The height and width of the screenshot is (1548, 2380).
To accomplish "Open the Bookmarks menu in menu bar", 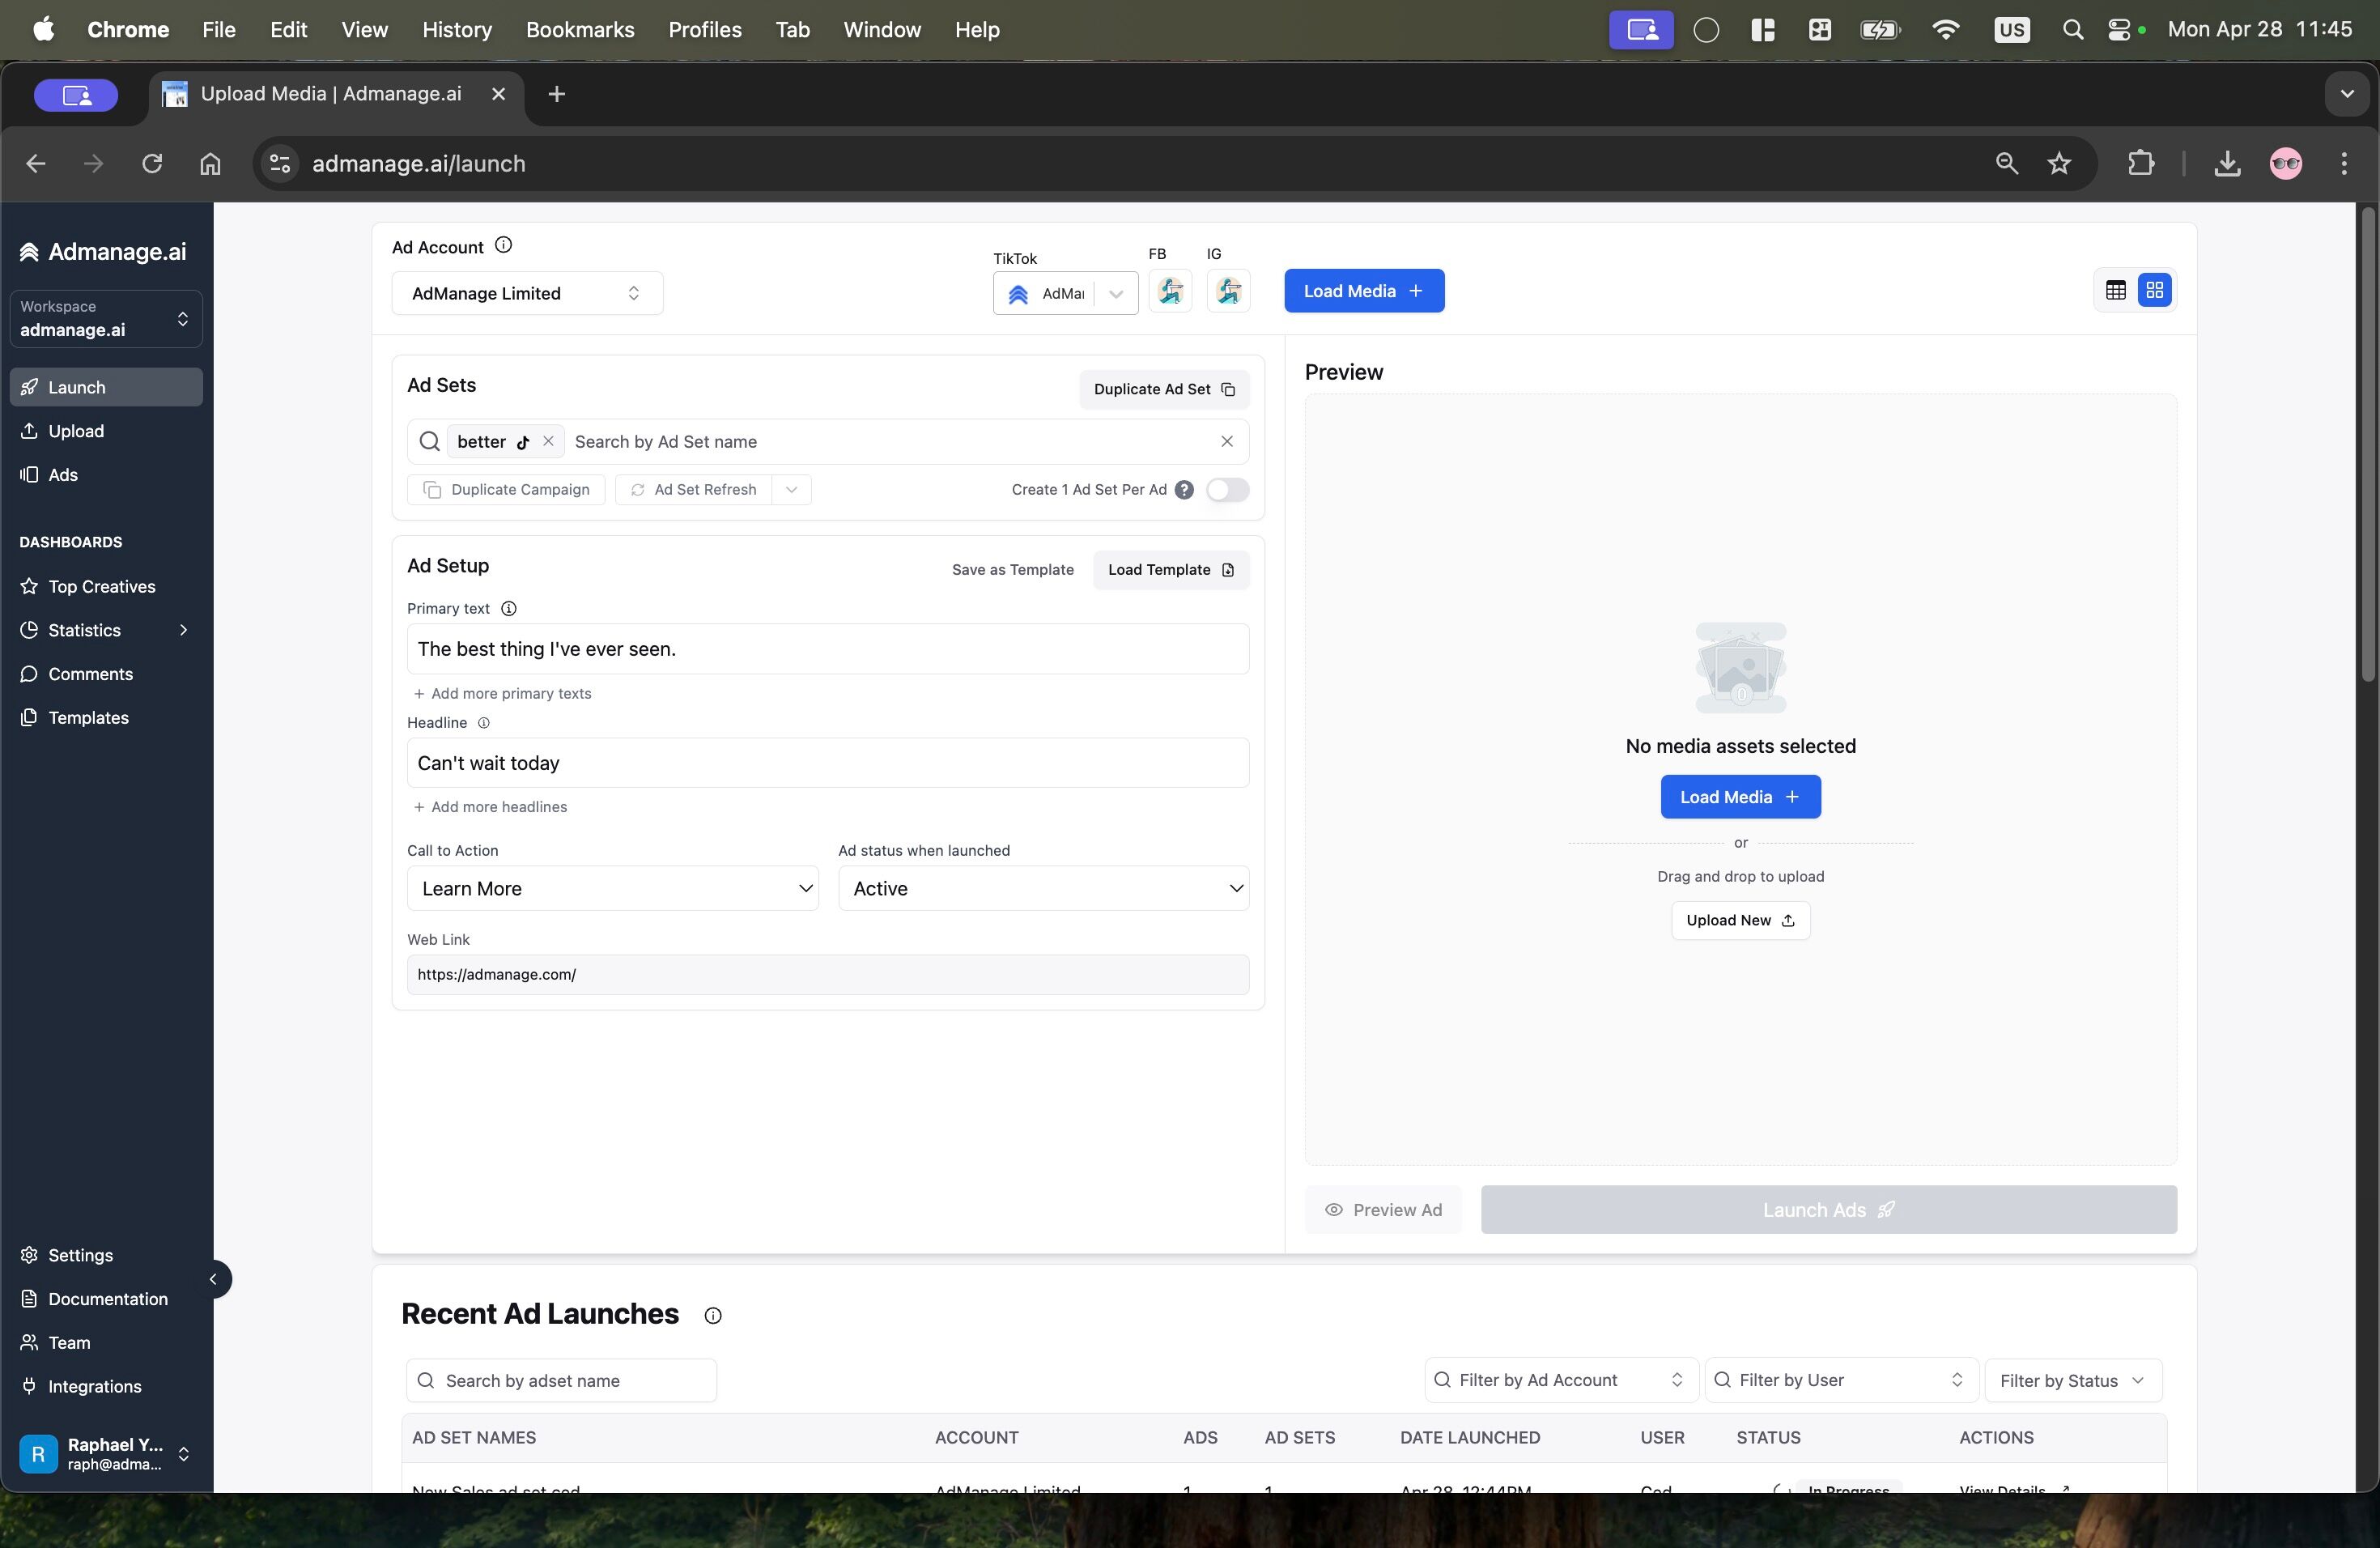I will click(580, 29).
